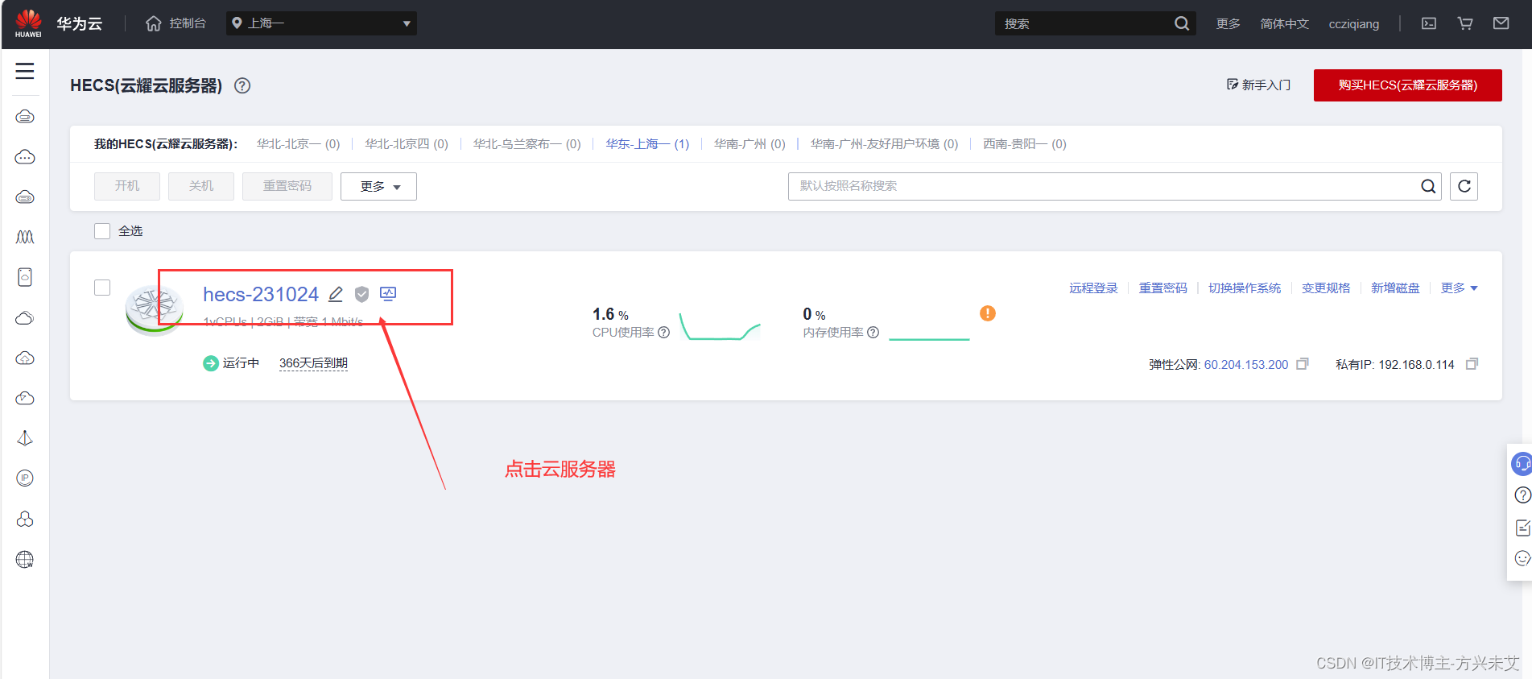Open the feedback edit icon on right
The width and height of the screenshot is (1532, 679).
pos(1522,528)
